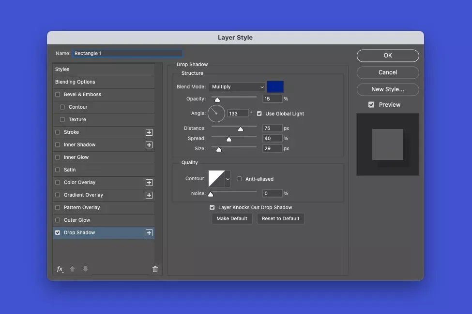Uncheck the Preview checkbox

click(371, 105)
